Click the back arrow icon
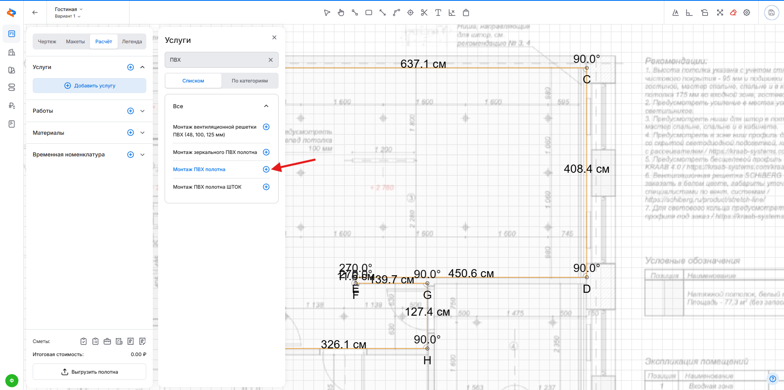 tap(35, 13)
